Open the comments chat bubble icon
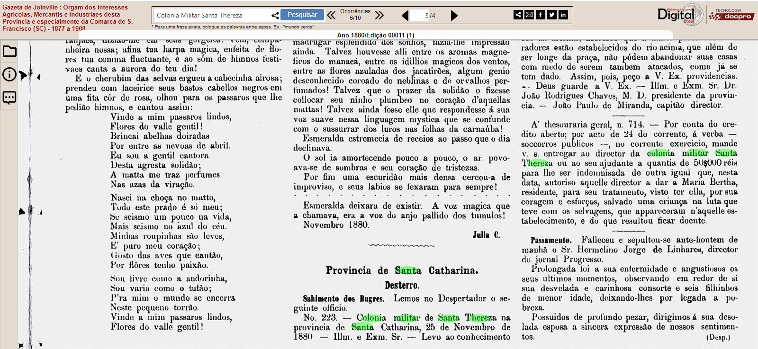 (x=9, y=98)
